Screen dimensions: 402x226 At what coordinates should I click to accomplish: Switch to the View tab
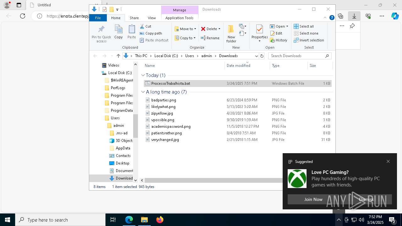click(x=152, y=18)
